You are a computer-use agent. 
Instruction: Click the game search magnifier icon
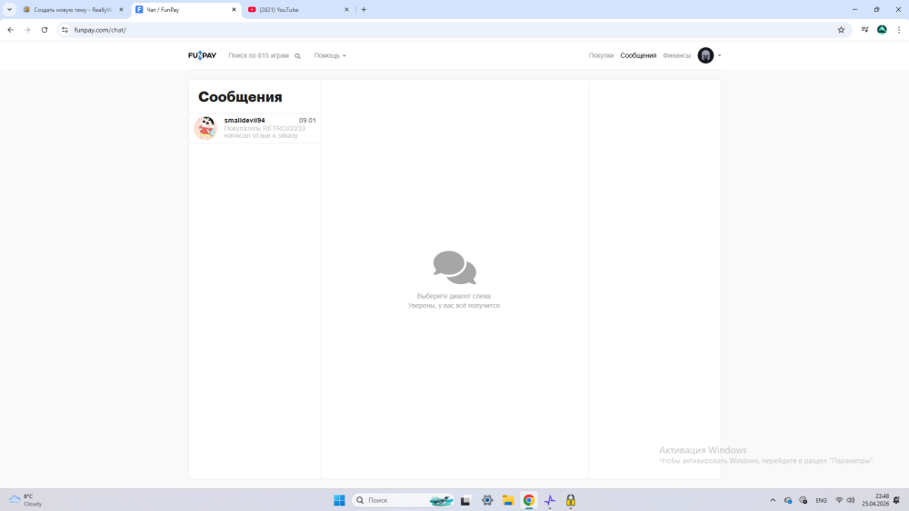coord(297,56)
